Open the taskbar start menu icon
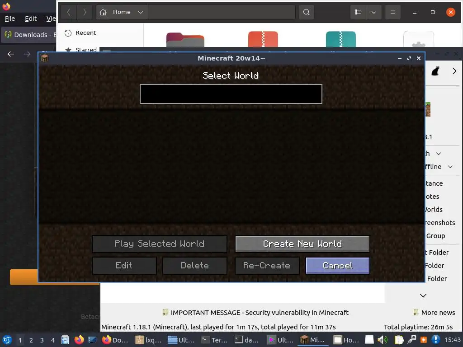The width and height of the screenshot is (463, 347). 7,340
